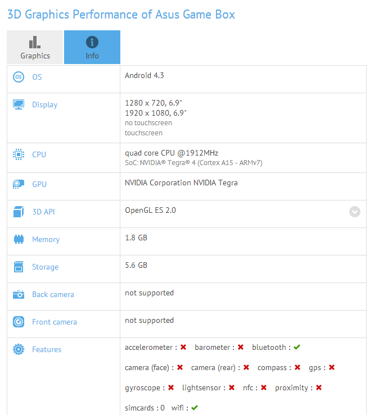
Task: Click the red X beside lightsensor
Action: pos(232,387)
